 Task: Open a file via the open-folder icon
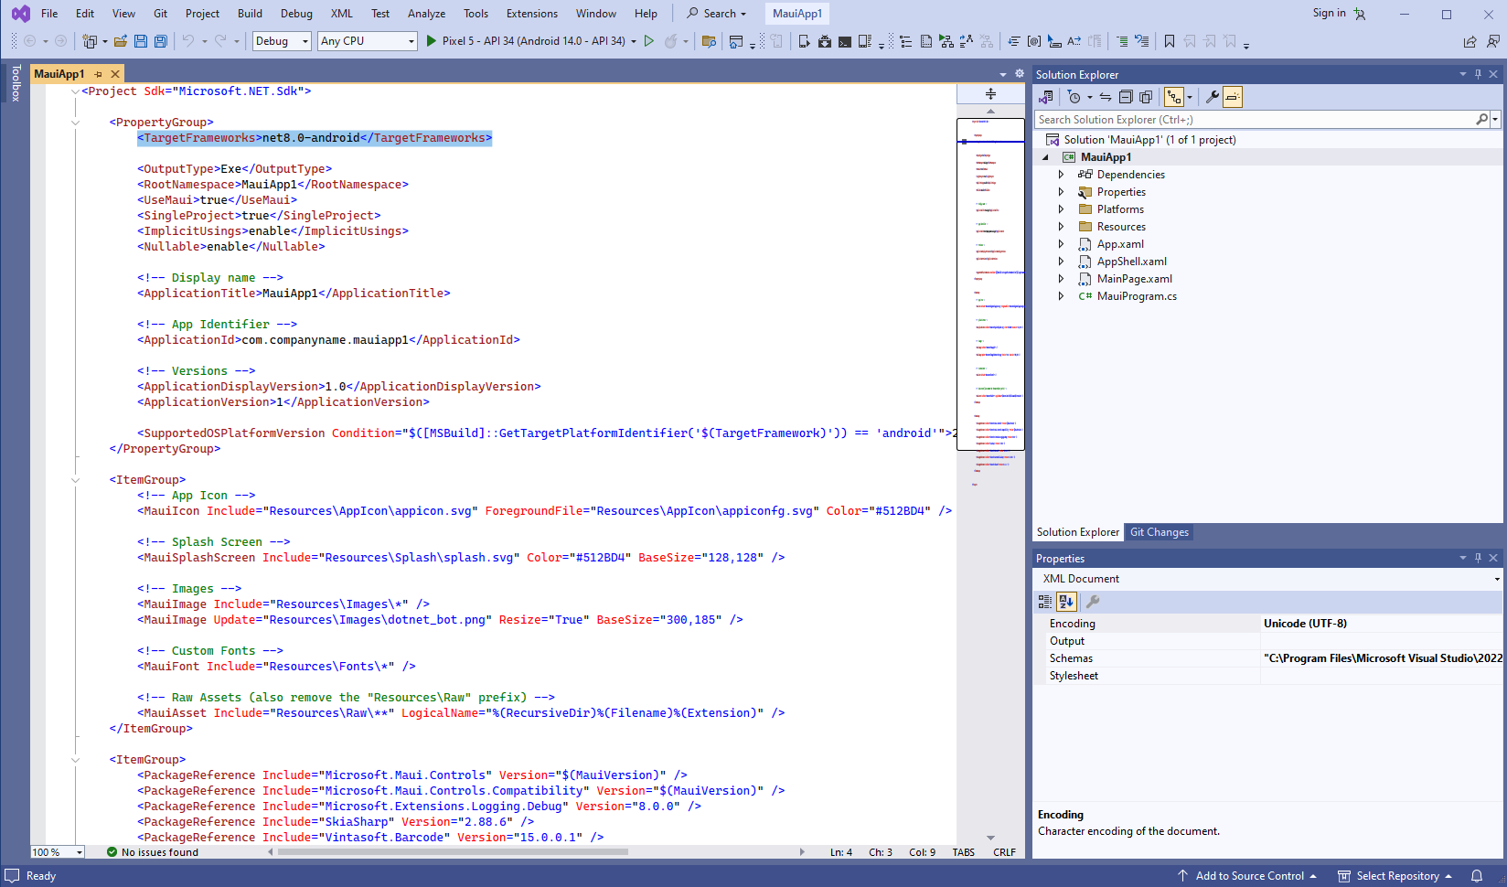click(120, 41)
